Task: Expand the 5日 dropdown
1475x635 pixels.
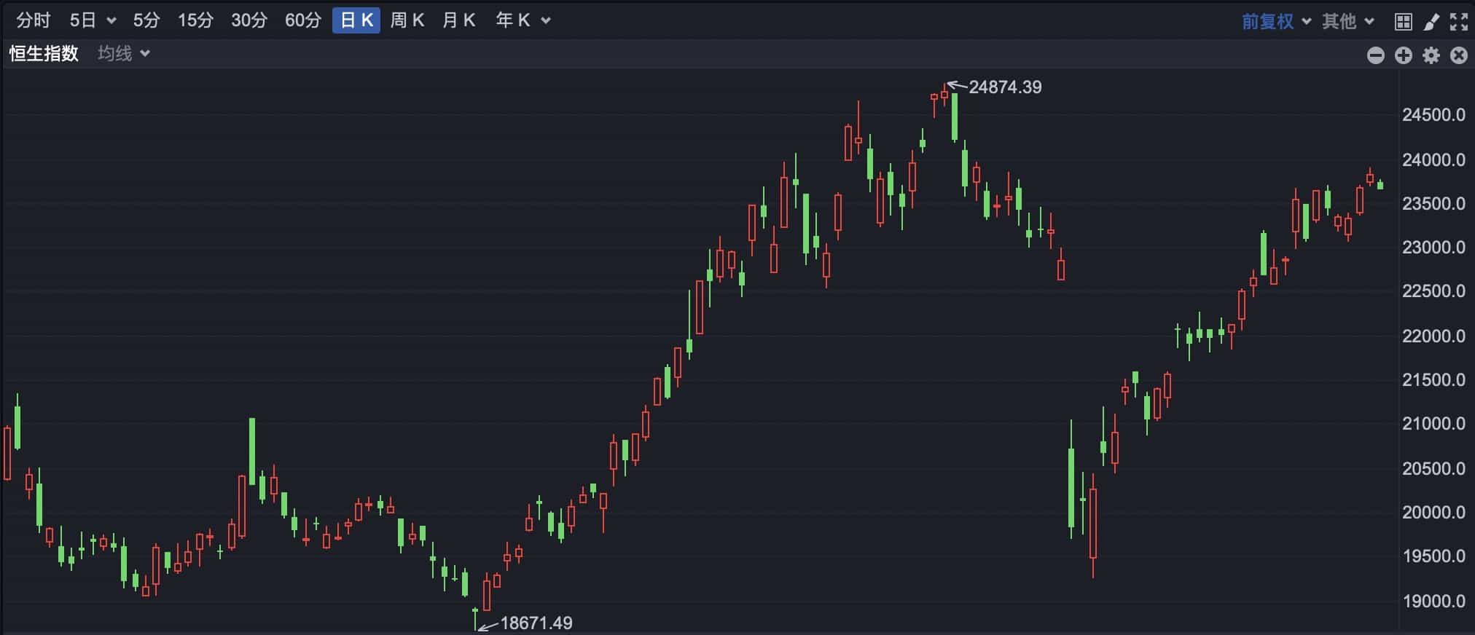Action: [93, 20]
